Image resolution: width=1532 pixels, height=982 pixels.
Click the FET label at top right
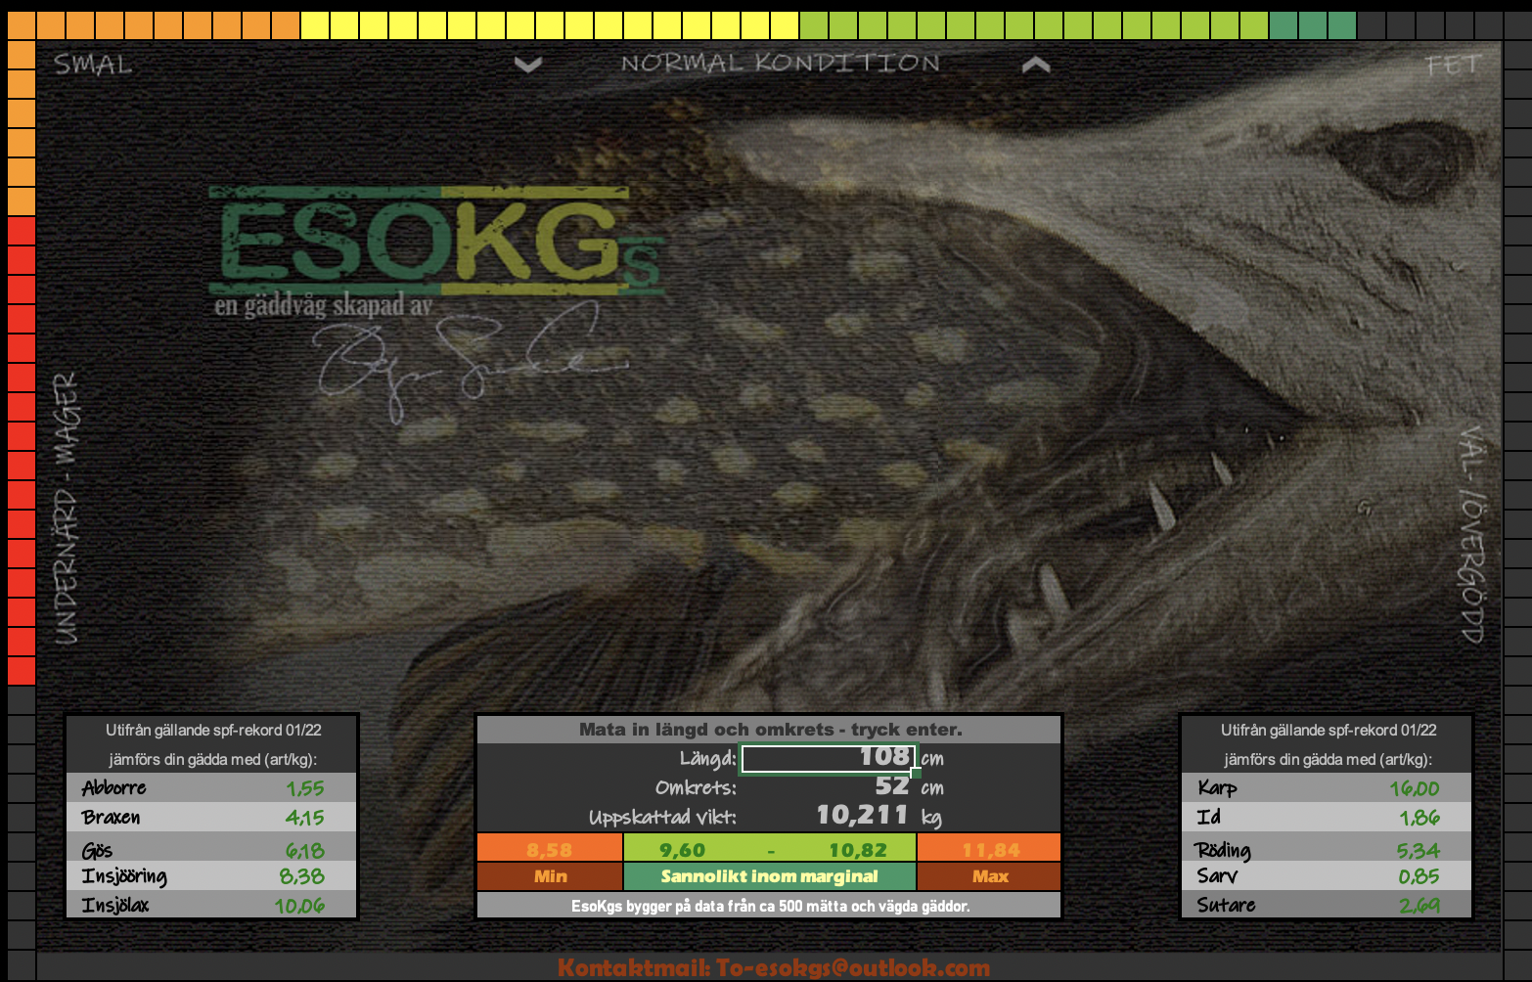click(x=1453, y=67)
